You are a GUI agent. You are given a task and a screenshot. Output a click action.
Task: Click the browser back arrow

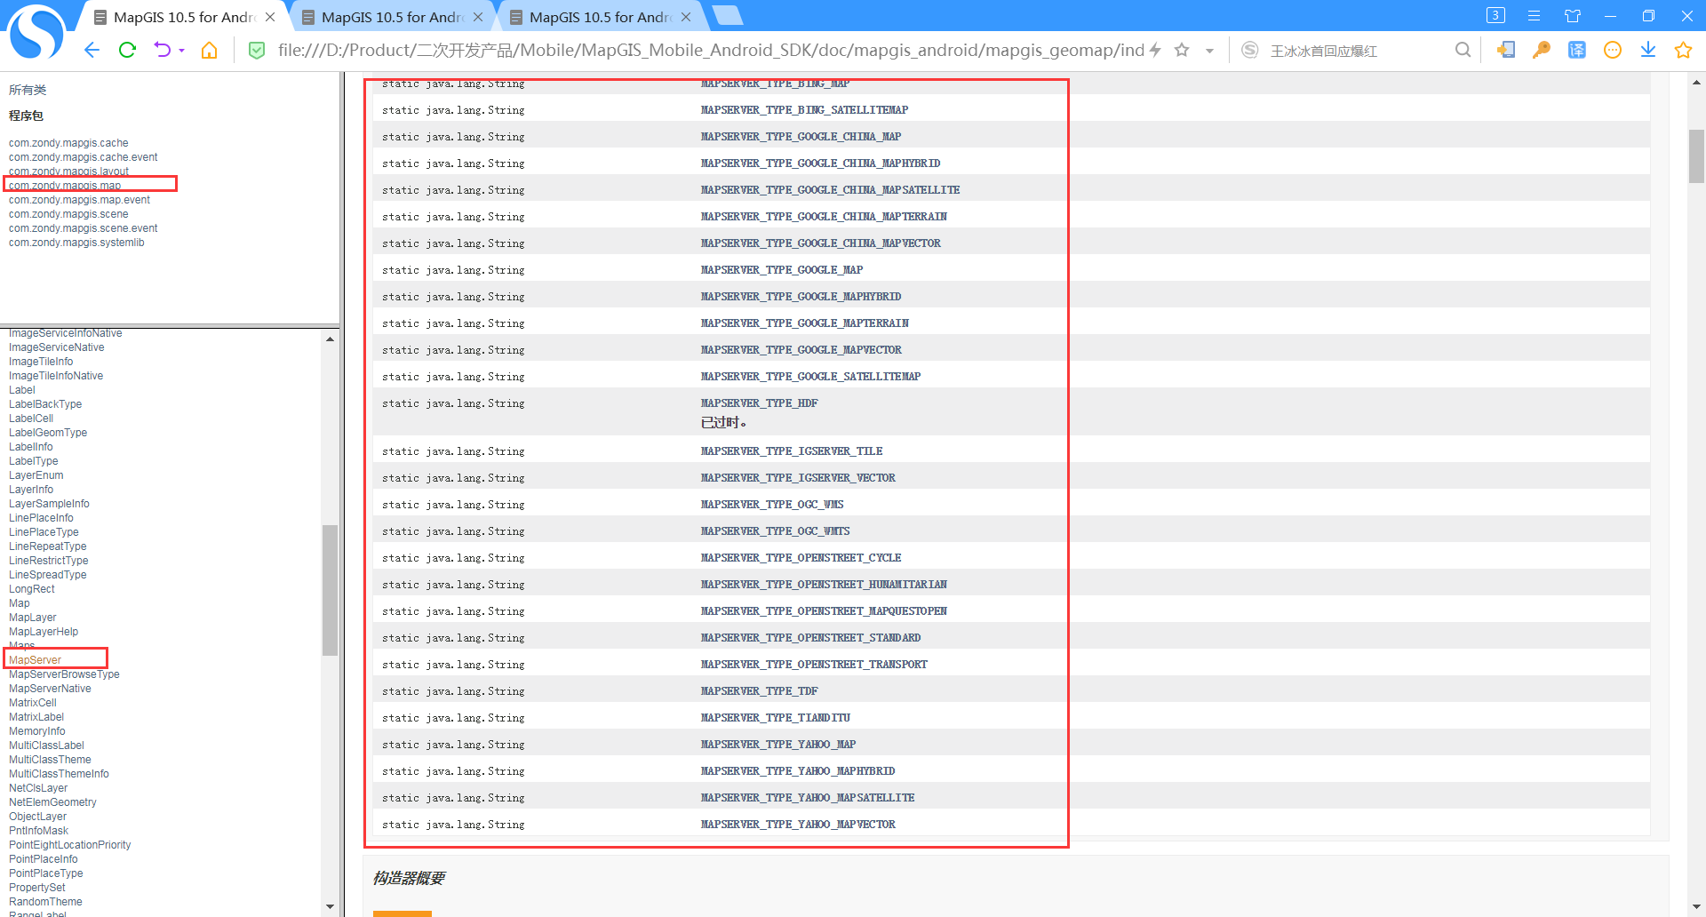92,51
